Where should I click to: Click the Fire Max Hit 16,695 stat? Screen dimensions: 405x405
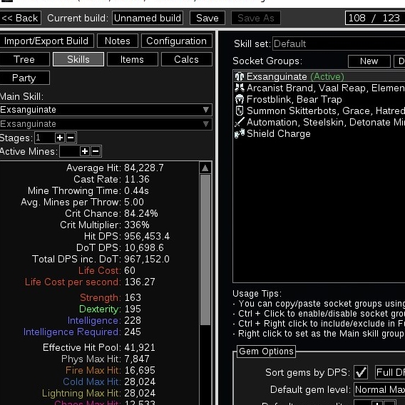click(111, 370)
